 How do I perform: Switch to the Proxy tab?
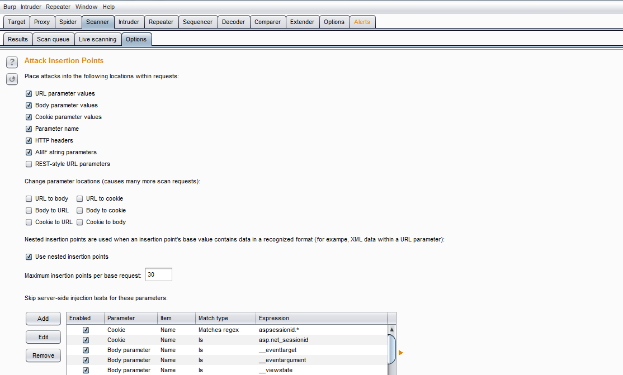pyautogui.click(x=42, y=22)
